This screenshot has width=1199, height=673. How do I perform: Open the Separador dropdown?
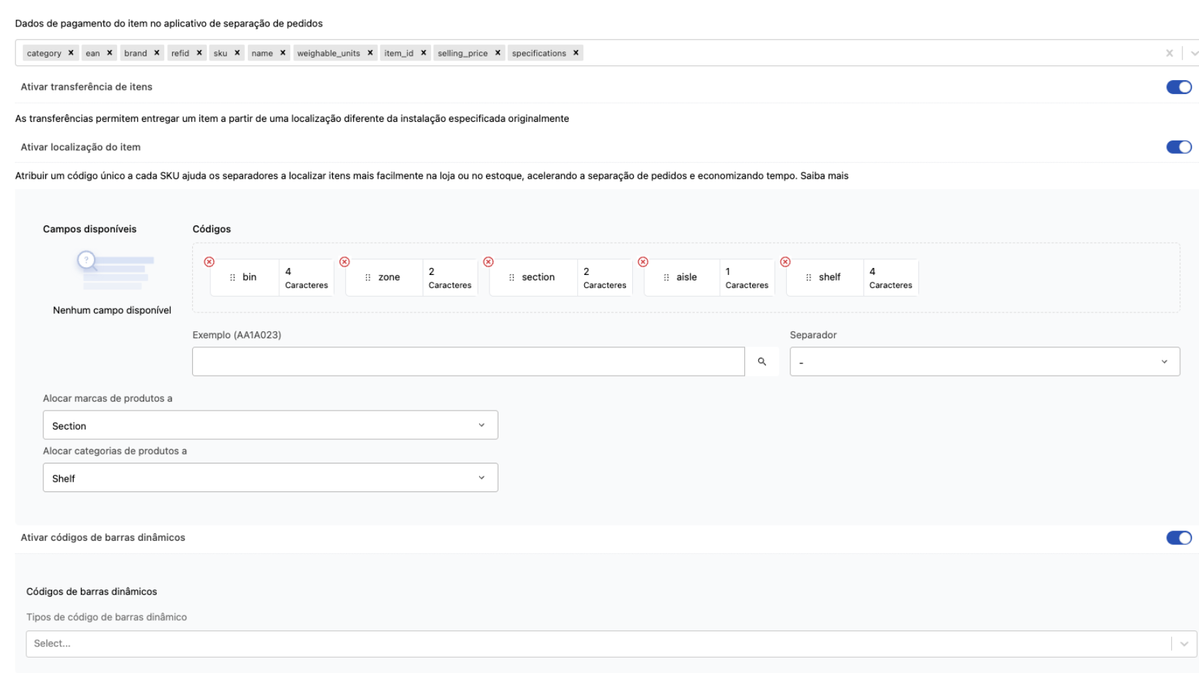1166,361
